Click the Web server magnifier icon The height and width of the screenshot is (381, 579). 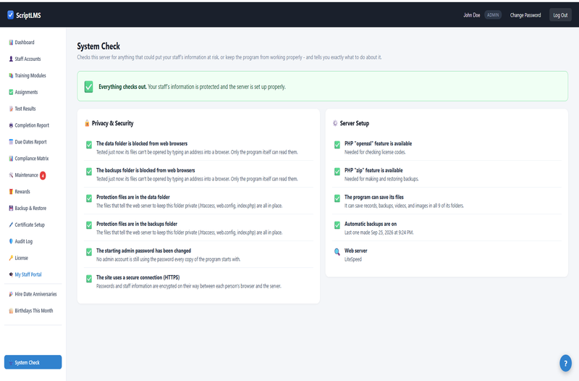coord(337,252)
